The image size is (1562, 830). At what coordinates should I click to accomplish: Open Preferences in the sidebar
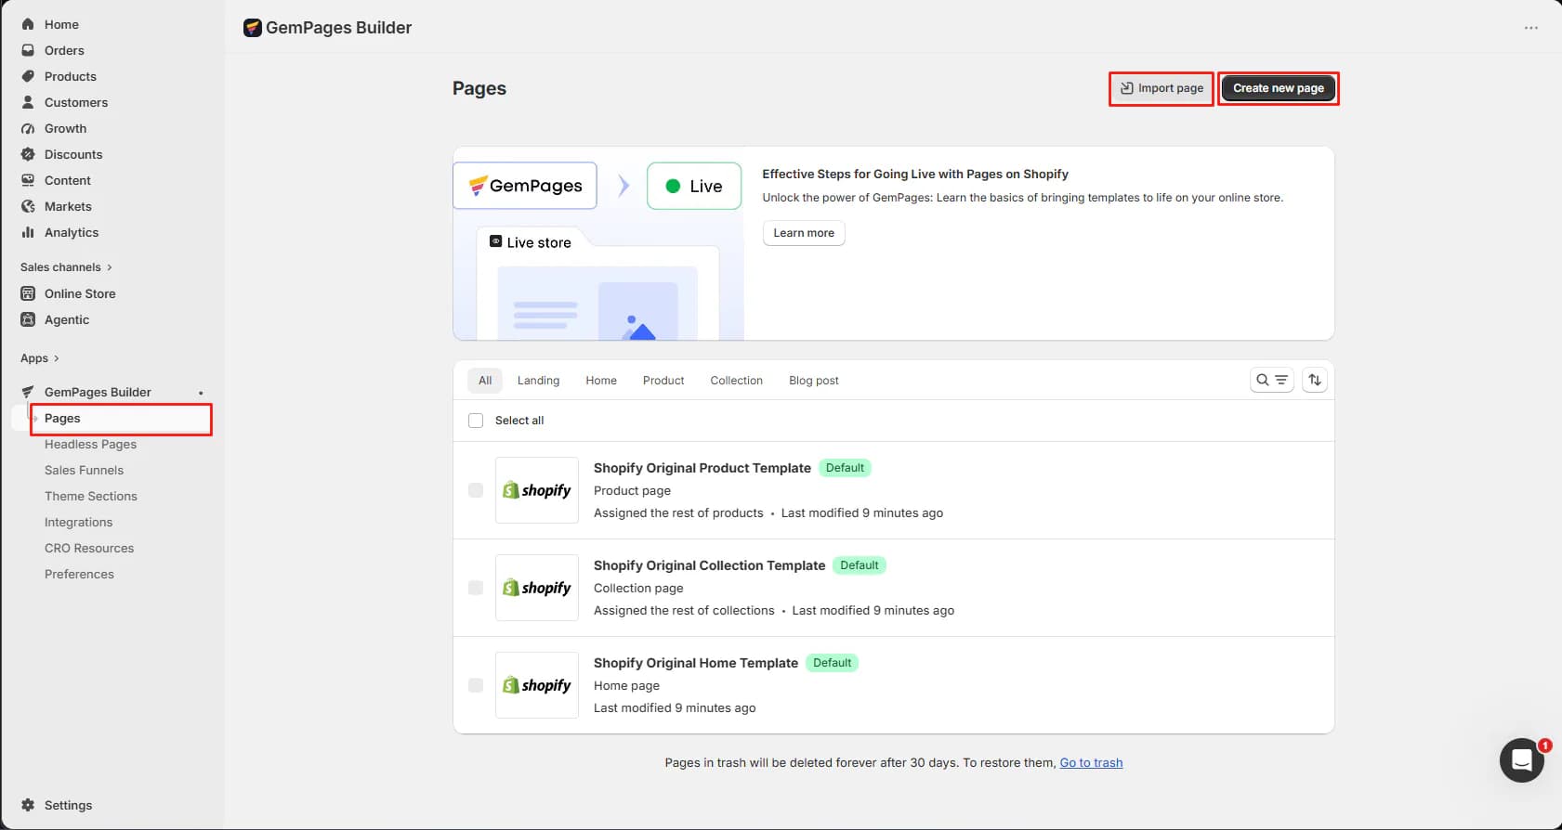click(79, 575)
